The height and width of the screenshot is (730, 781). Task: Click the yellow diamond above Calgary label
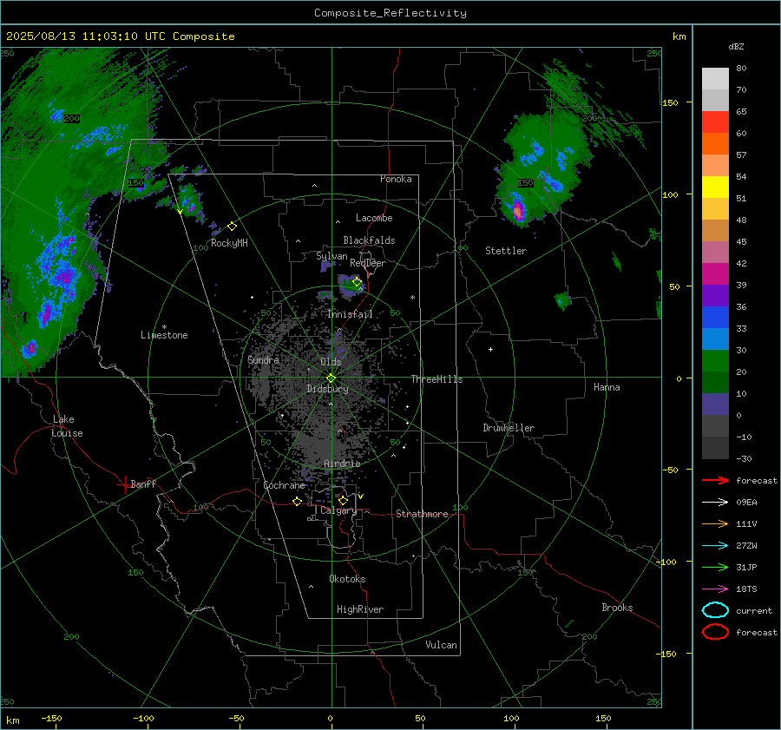tap(343, 500)
